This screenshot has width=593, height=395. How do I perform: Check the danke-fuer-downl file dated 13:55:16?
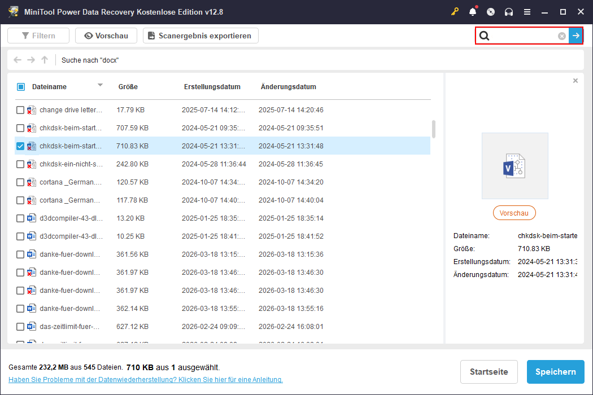[20, 309]
